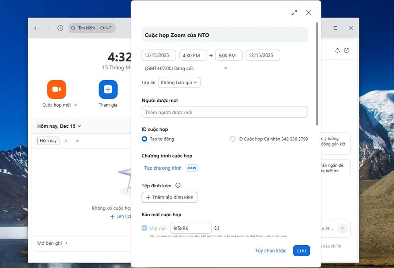
Task: Select the Tạo tự động radio button
Action: [x=145, y=139]
